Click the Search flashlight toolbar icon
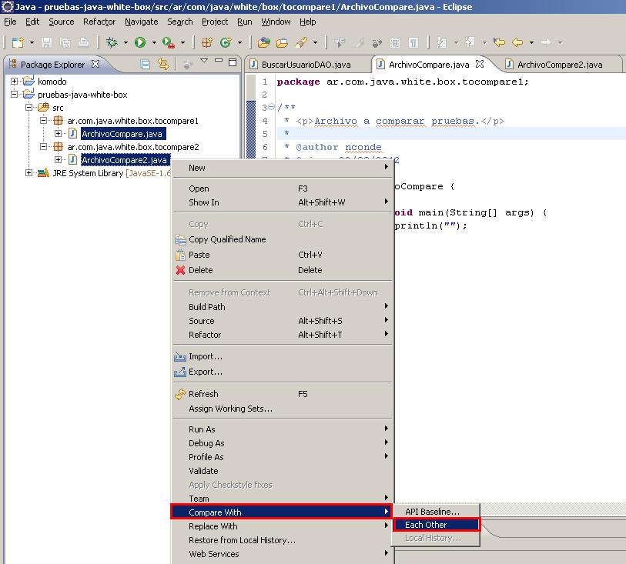Image resolution: width=626 pixels, height=564 pixels. click(301, 42)
